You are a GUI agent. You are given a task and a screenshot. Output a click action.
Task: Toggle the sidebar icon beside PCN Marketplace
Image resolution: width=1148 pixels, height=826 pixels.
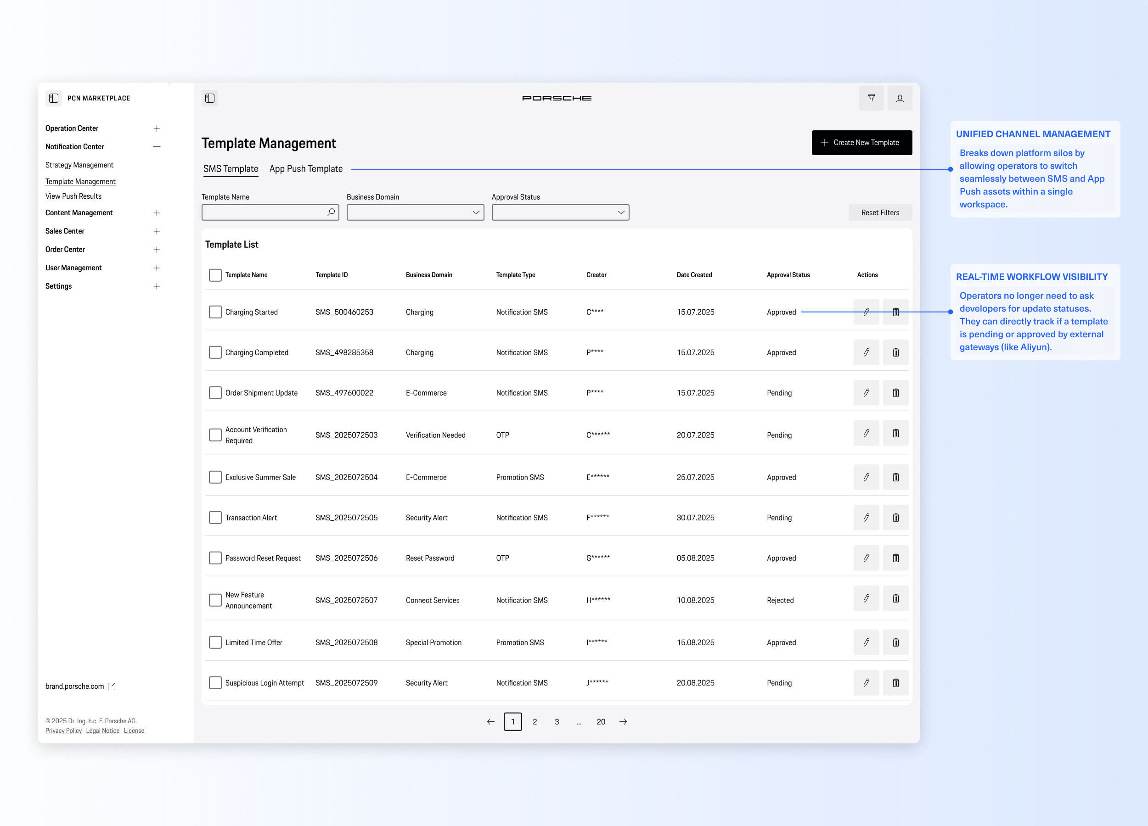point(54,98)
